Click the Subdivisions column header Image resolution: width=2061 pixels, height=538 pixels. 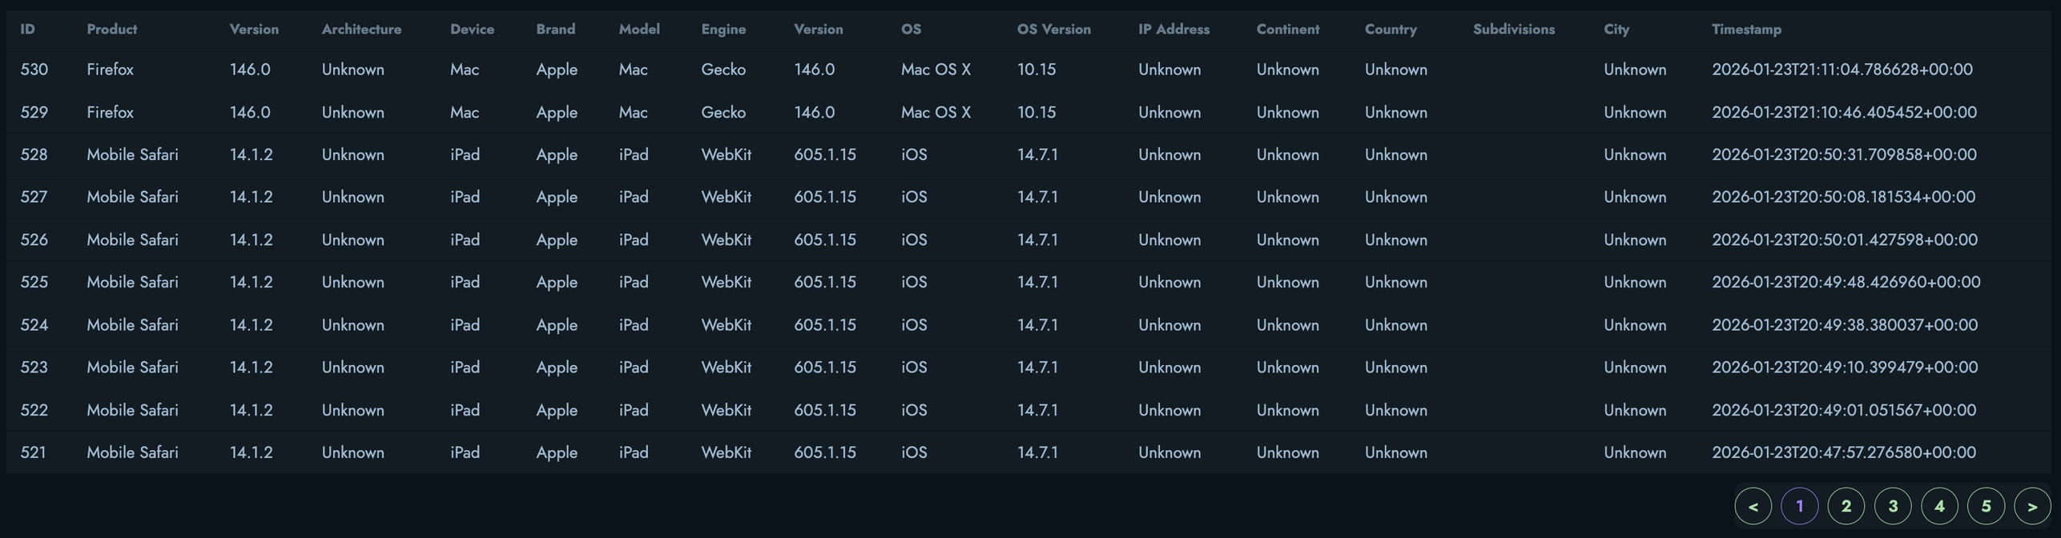pyautogui.click(x=1513, y=30)
